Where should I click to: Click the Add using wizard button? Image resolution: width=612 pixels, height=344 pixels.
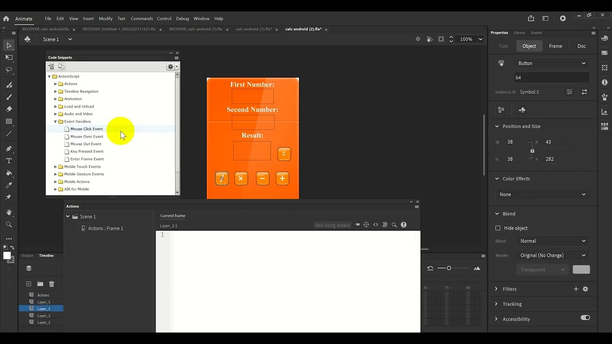(333, 225)
